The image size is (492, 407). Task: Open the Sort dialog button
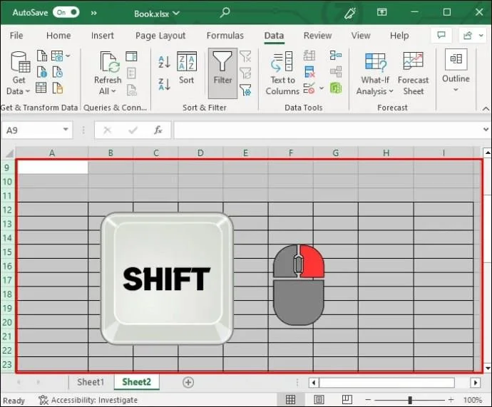click(x=186, y=68)
